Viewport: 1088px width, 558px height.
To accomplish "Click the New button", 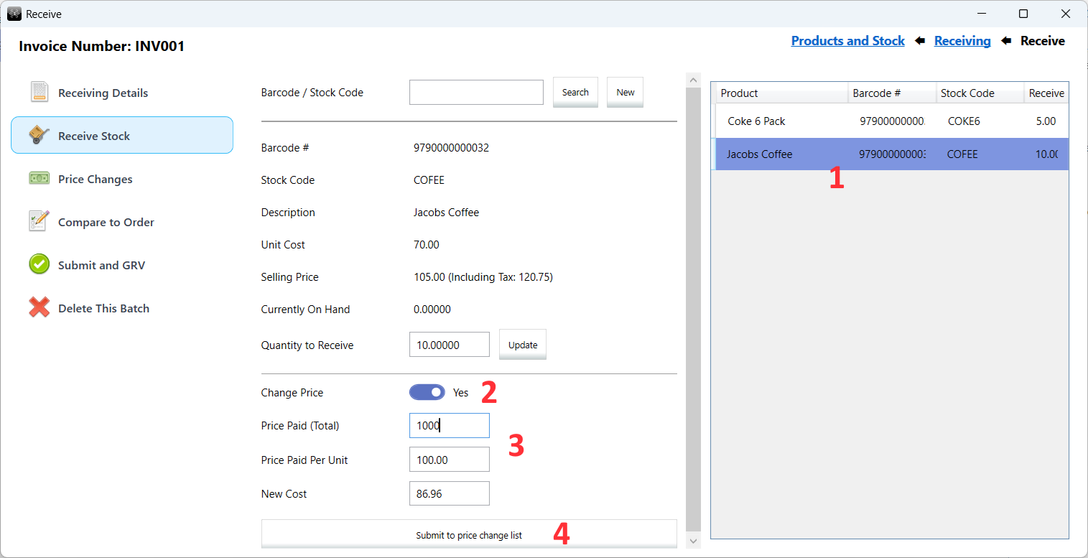I will coord(626,93).
